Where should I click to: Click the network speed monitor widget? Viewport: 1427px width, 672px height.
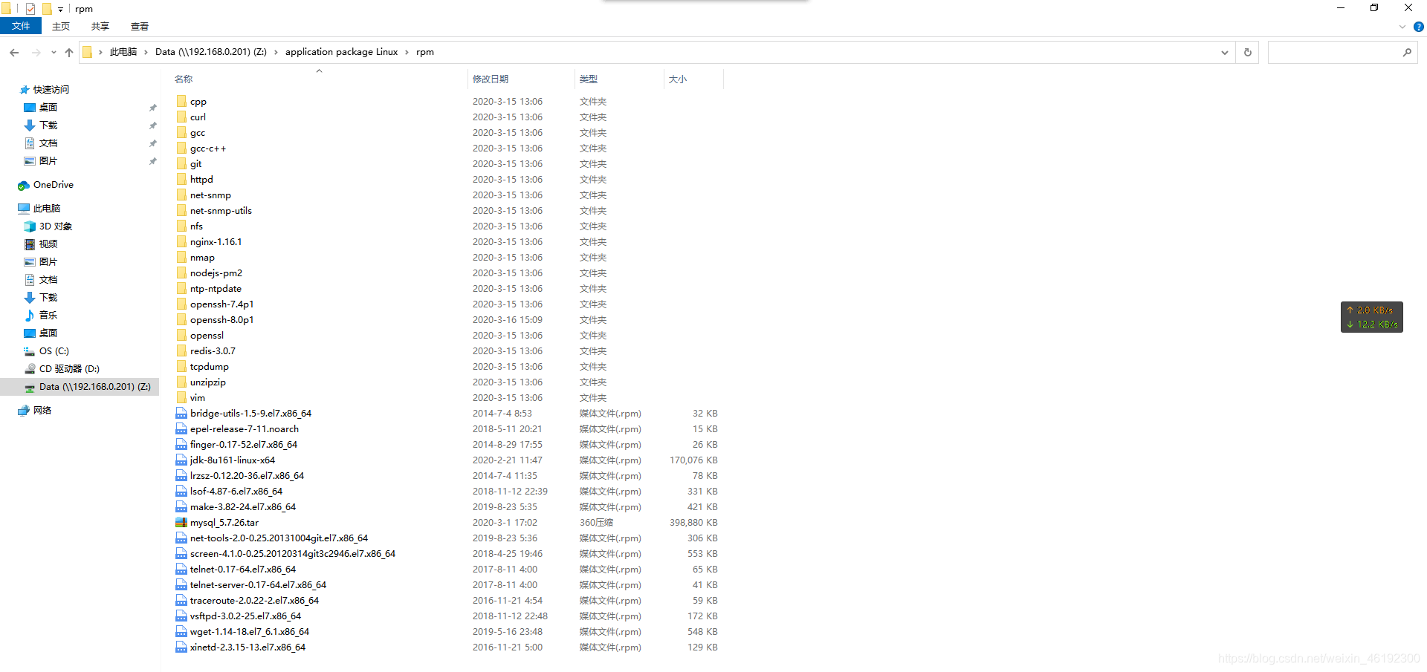click(1372, 317)
